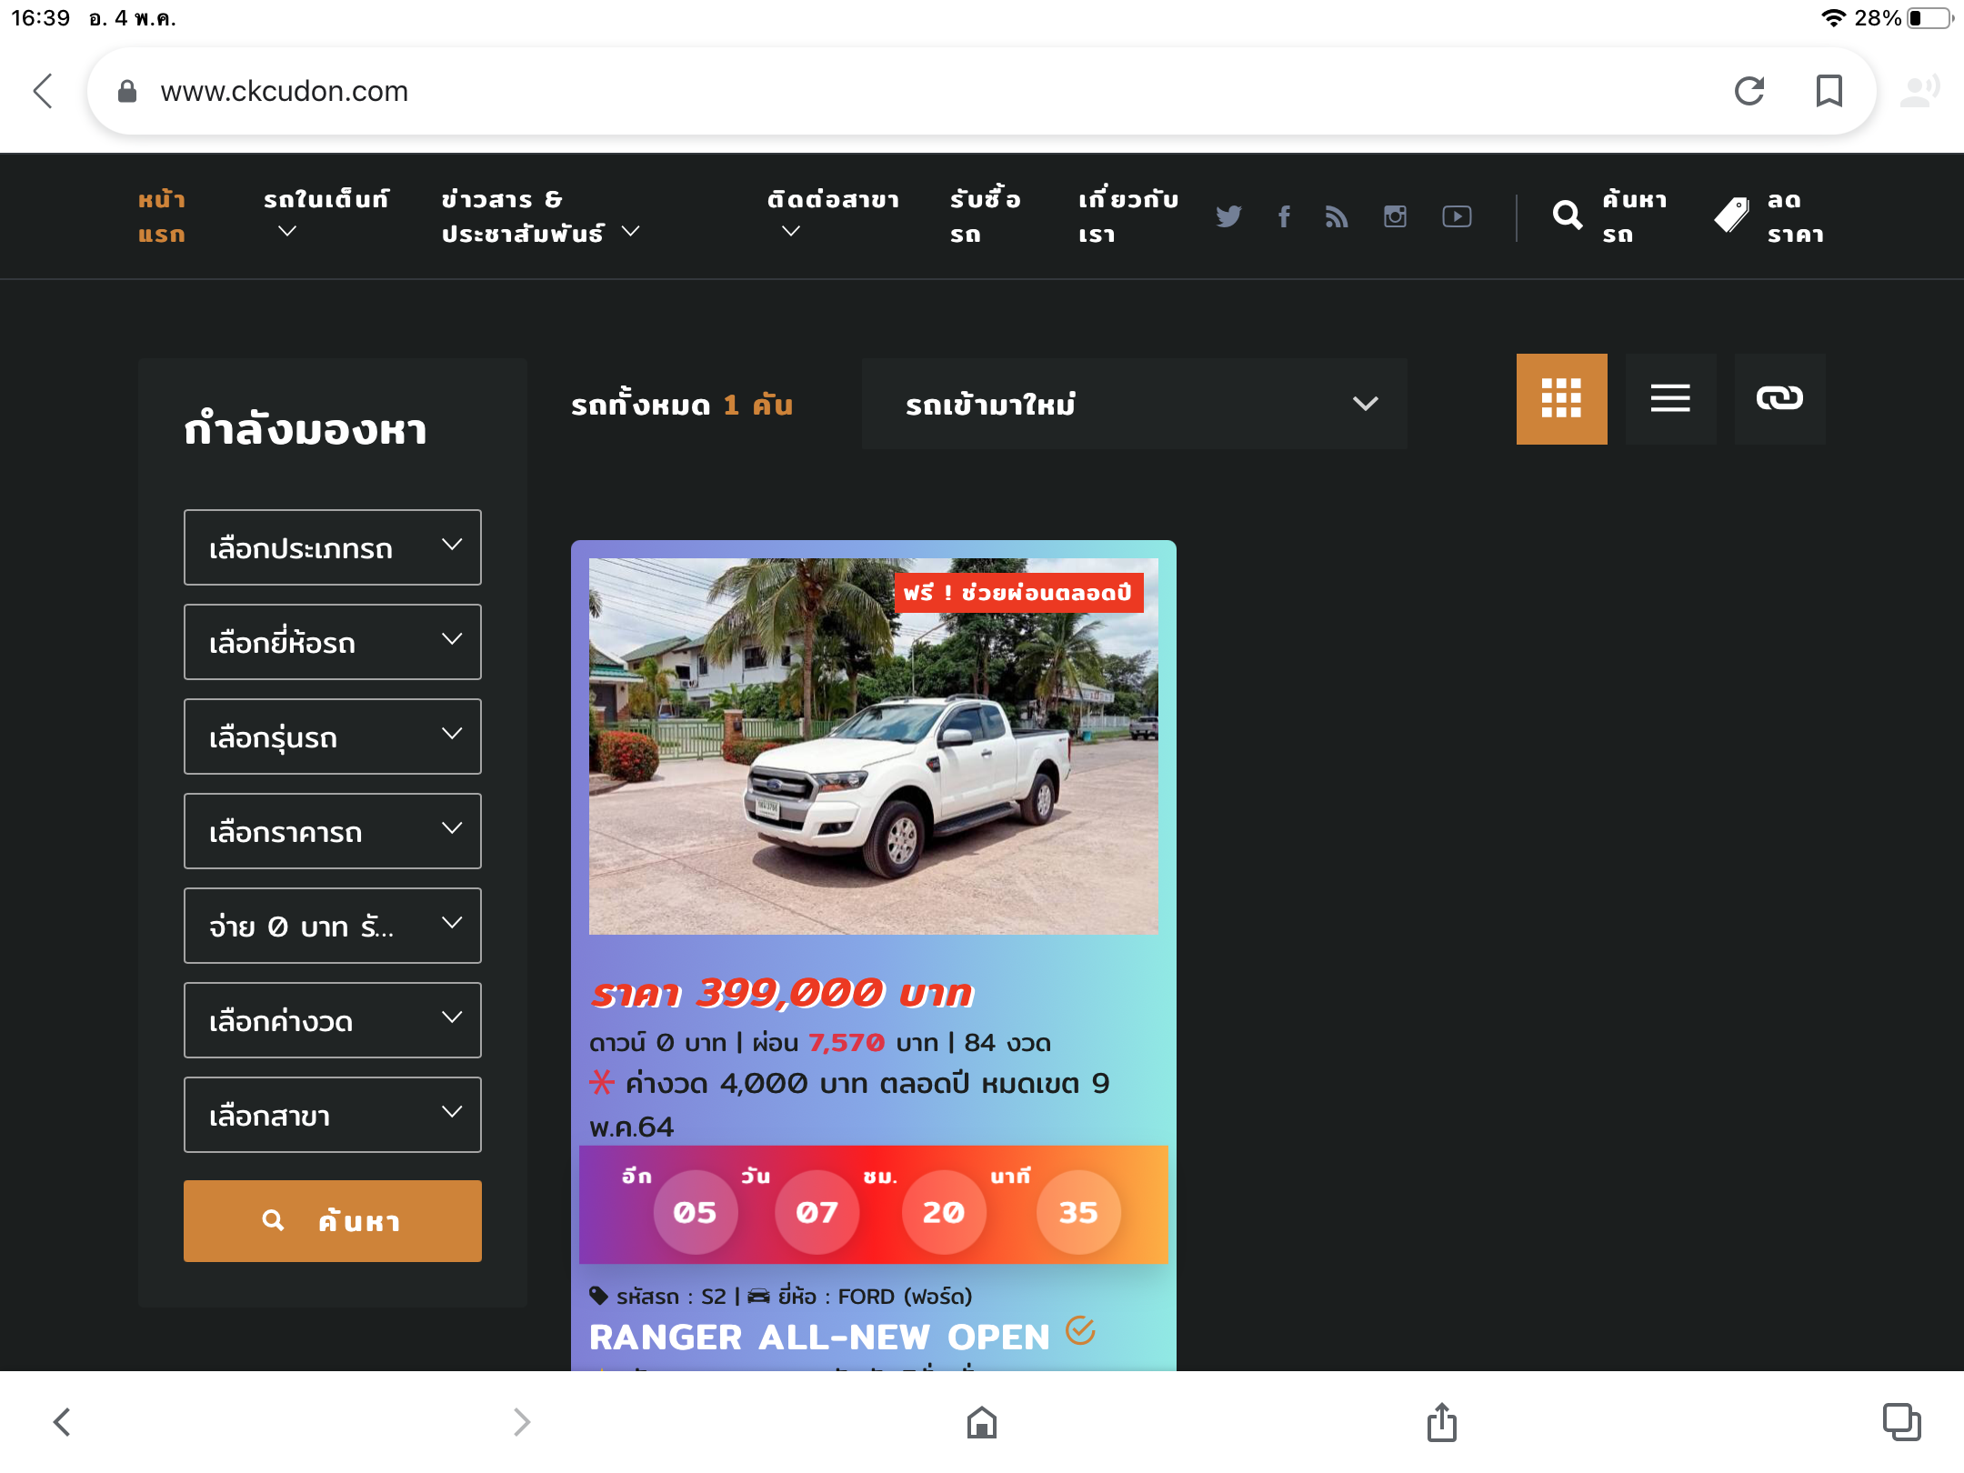Reload the page with refresh icon

tap(1749, 91)
